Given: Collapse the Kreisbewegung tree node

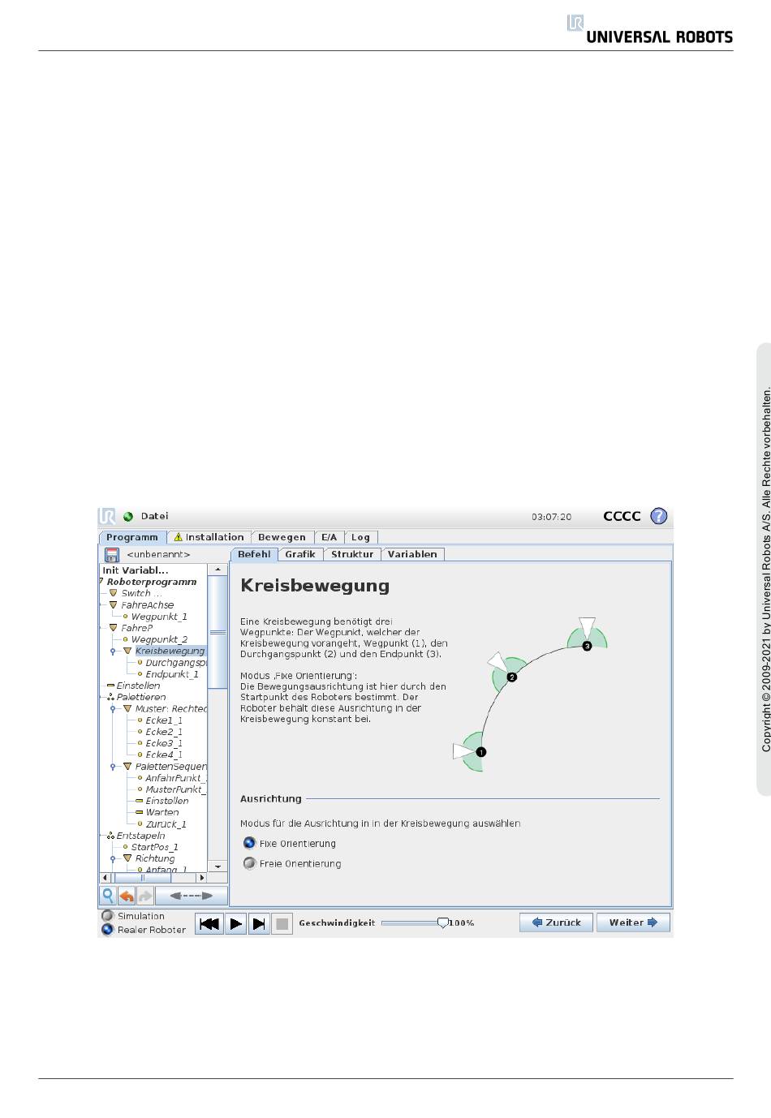Looking at the screenshot, I should 113,651.
